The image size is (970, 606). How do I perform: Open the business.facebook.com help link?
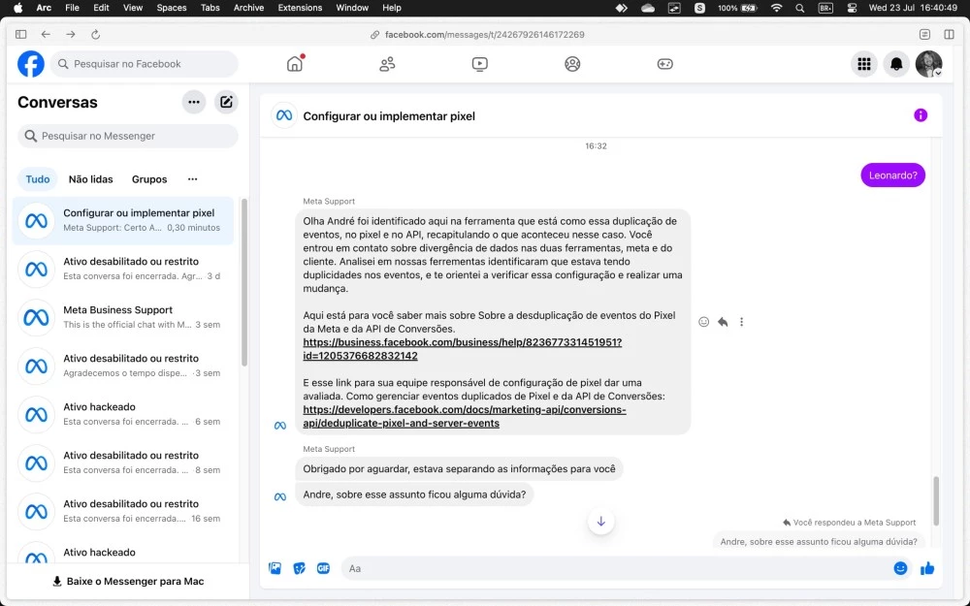tap(462, 349)
